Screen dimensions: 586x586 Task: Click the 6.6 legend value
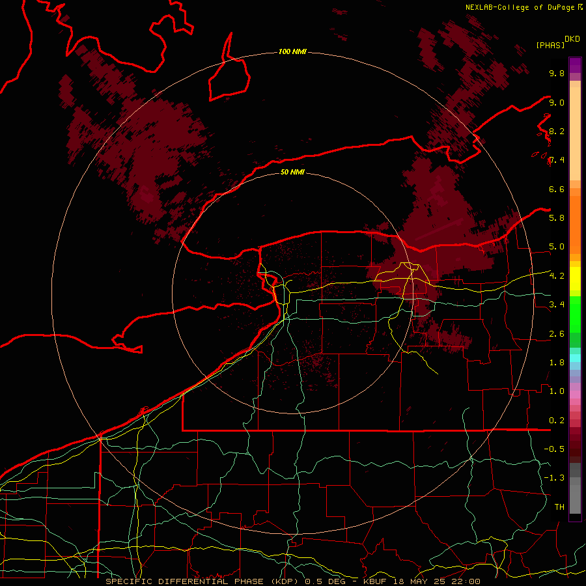click(x=557, y=189)
